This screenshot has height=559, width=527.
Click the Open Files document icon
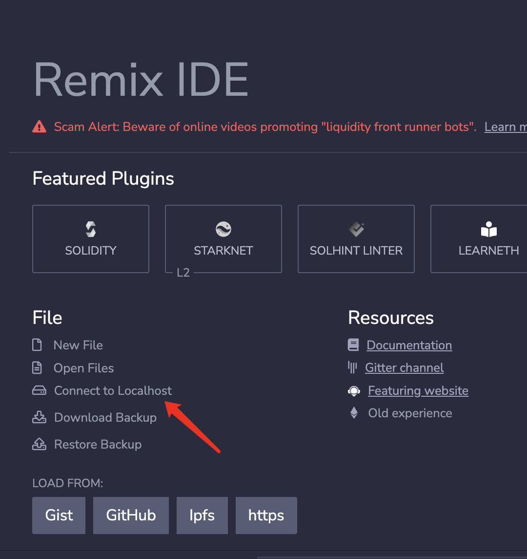pyautogui.click(x=37, y=367)
